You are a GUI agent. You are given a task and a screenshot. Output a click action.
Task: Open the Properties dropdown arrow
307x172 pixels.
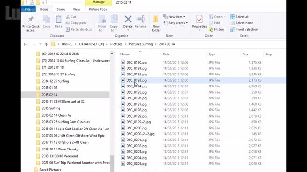pyautogui.click(x=200, y=30)
